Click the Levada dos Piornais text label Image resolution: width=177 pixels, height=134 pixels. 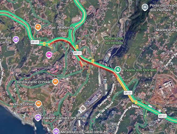tap(140, 70)
